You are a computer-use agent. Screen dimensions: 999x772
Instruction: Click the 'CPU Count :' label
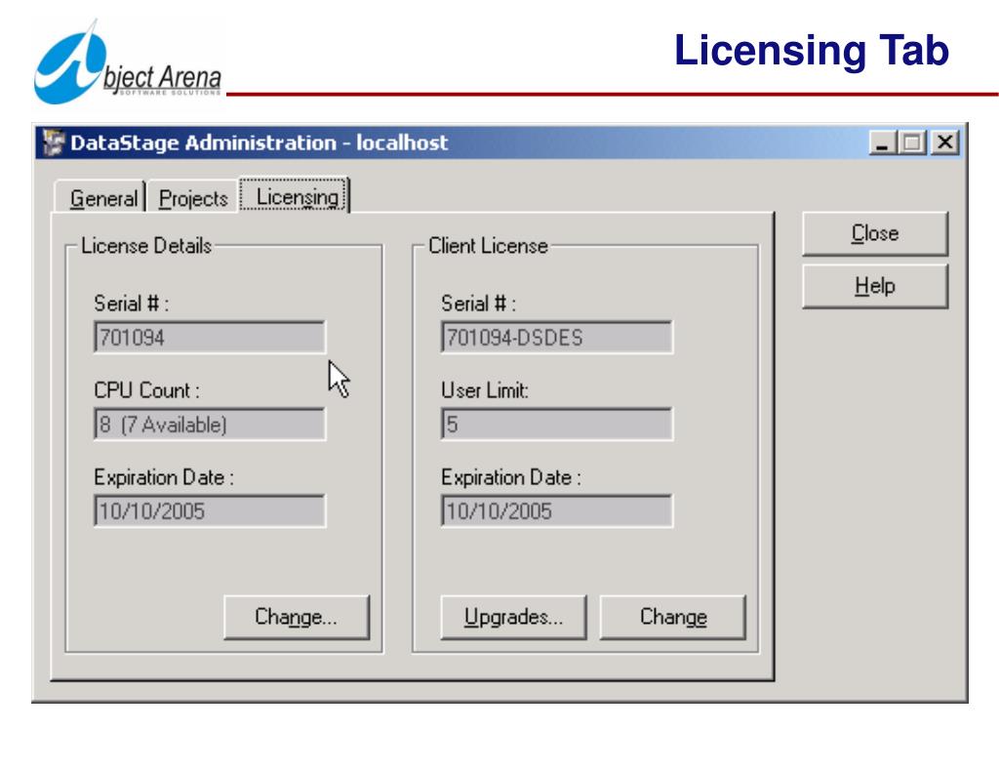(146, 390)
